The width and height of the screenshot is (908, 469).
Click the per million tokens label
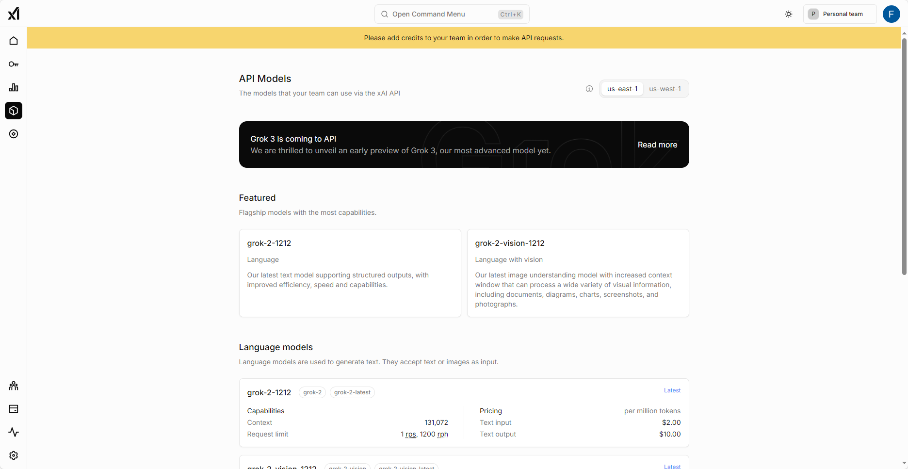[x=652, y=411]
